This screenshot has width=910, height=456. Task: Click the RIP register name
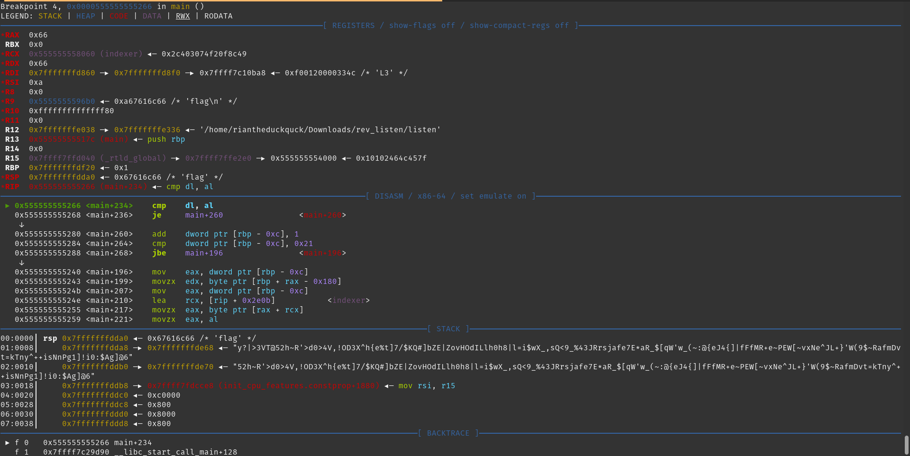pyautogui.click(x=12, y=187)
